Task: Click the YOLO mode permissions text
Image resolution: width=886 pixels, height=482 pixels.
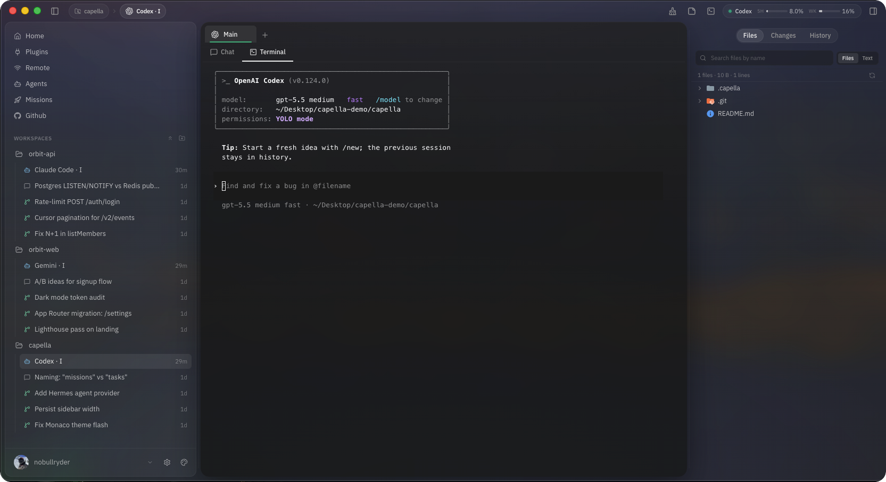Action: [294, 119]
